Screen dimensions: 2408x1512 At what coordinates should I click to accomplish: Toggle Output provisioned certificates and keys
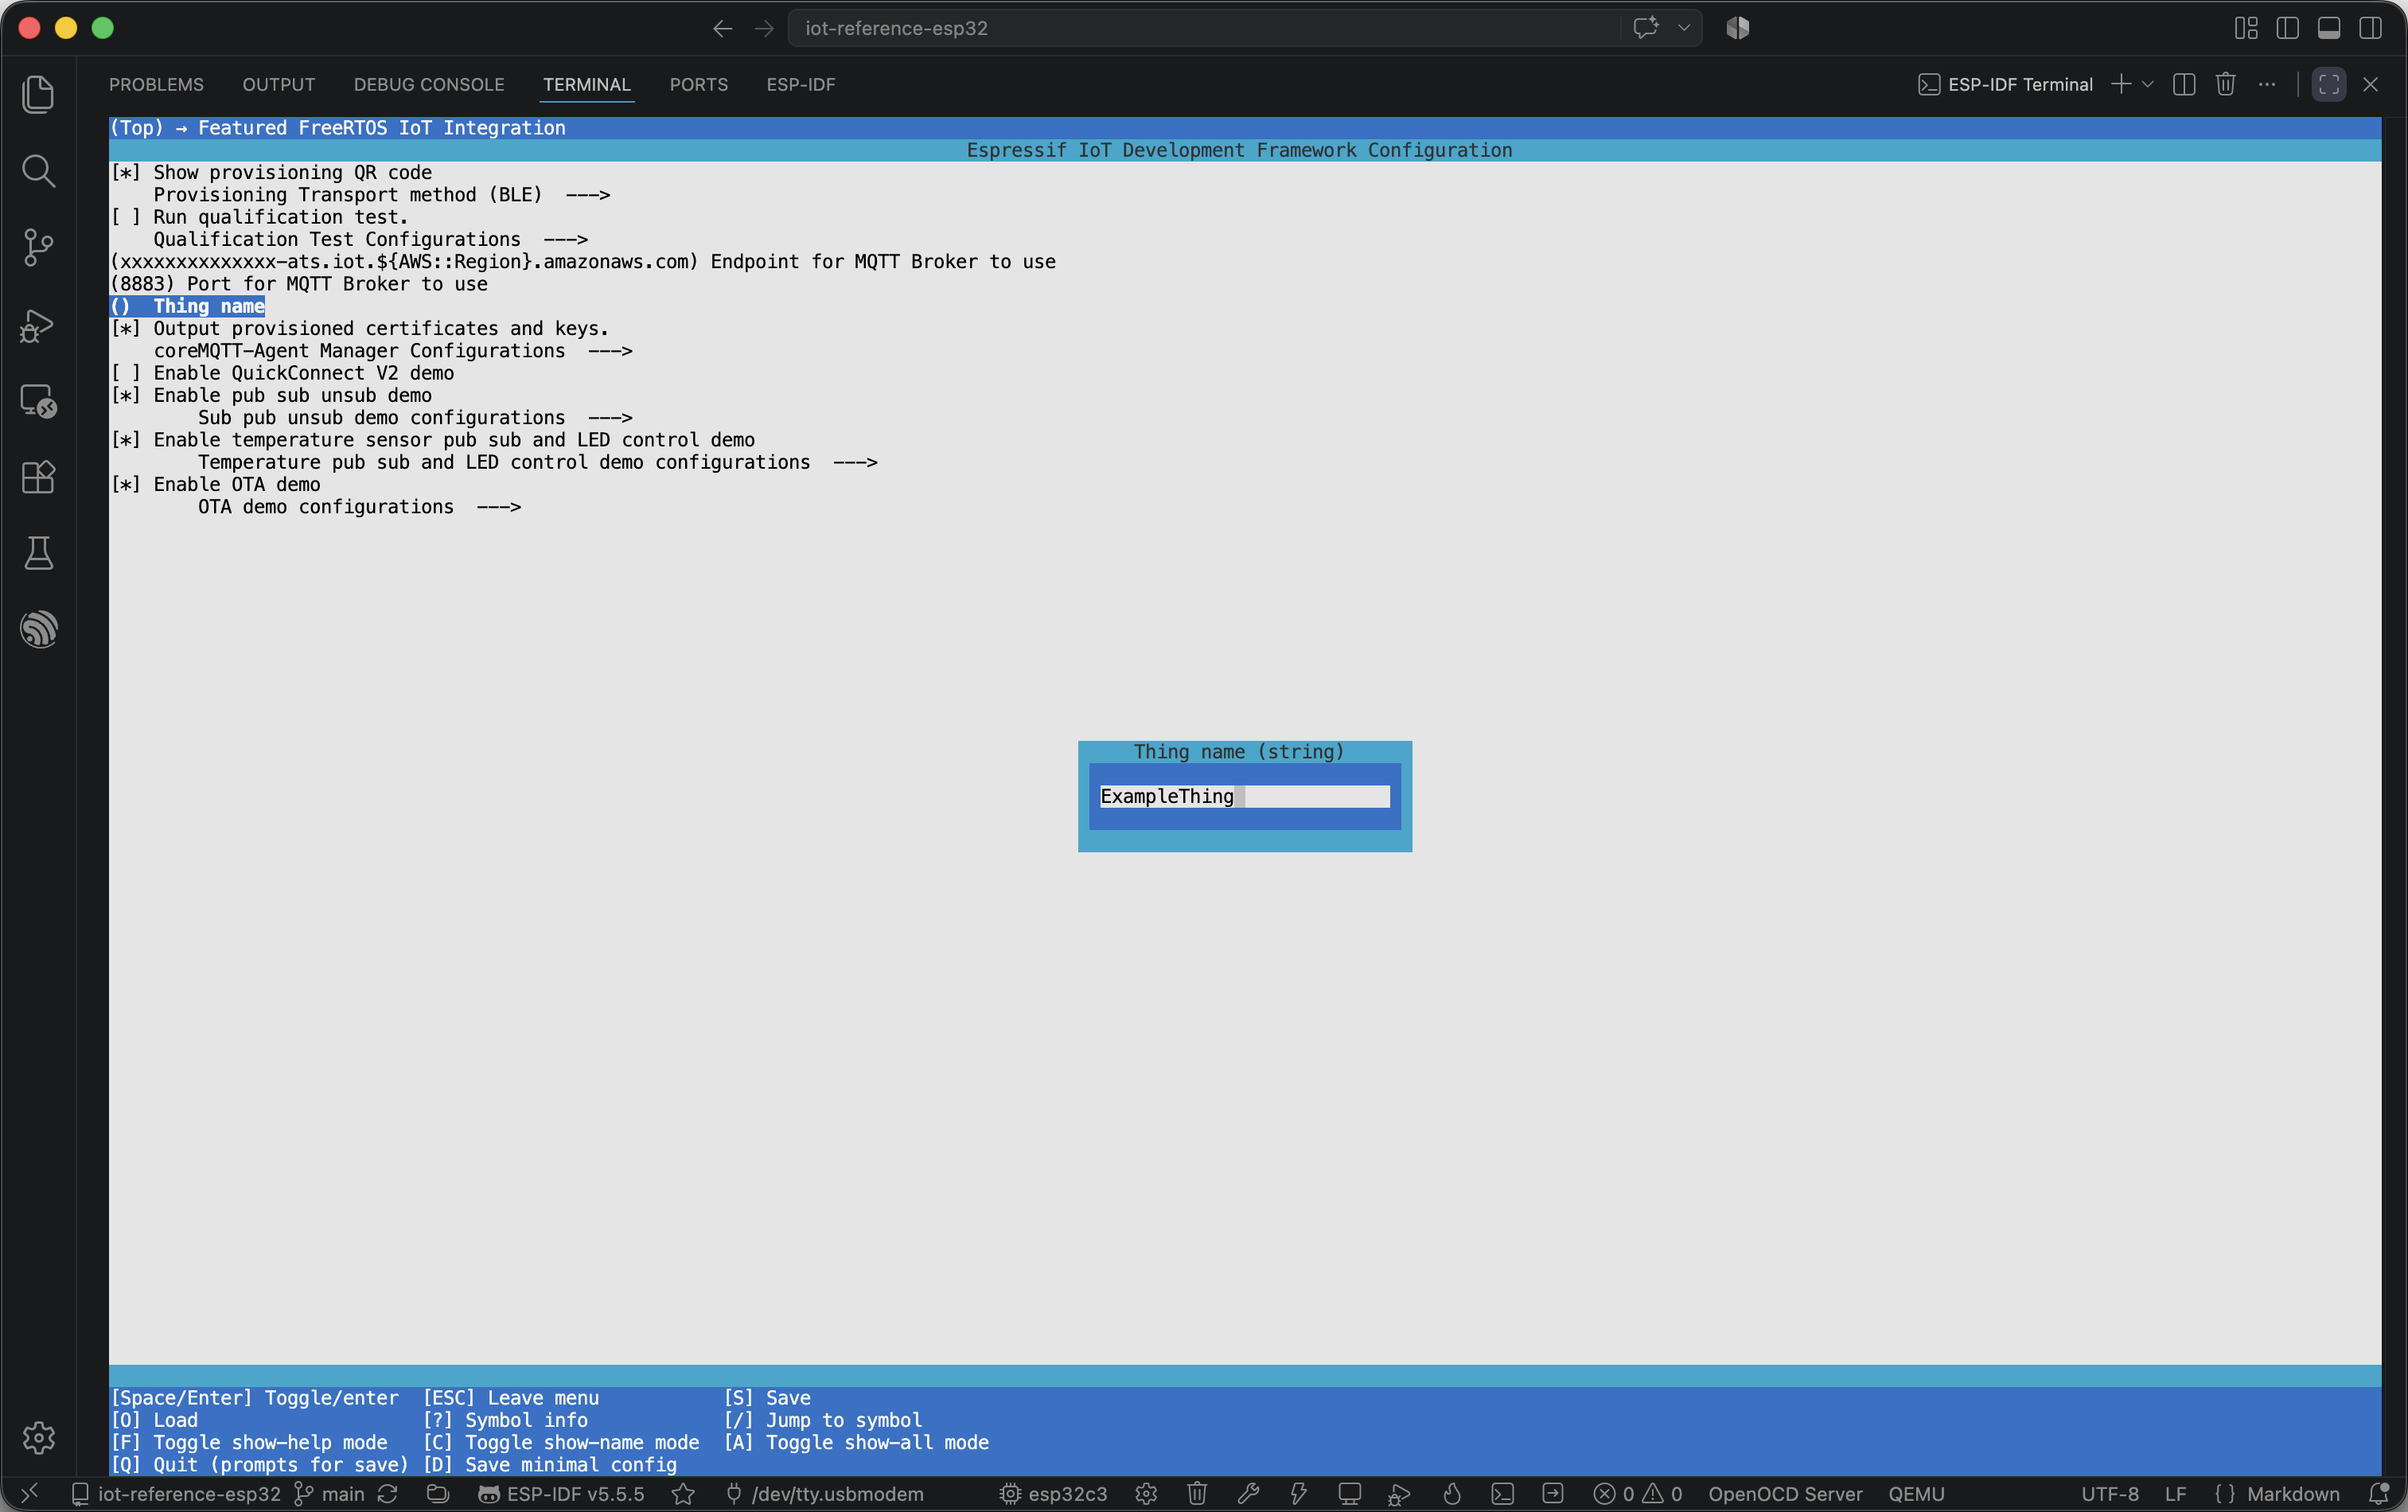pos(359,328)
